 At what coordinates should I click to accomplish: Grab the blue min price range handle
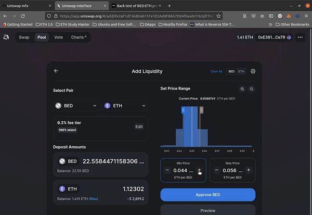click(x=183, y=110)
